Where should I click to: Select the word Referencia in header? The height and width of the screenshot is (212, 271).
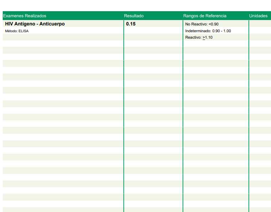(x=216, y=16)
